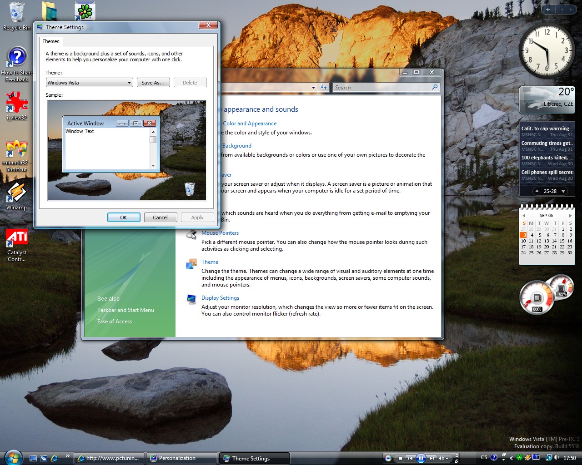Click the Theme icon in Personalization
Screen dimensions: 582x465
(x=191, y=264)
